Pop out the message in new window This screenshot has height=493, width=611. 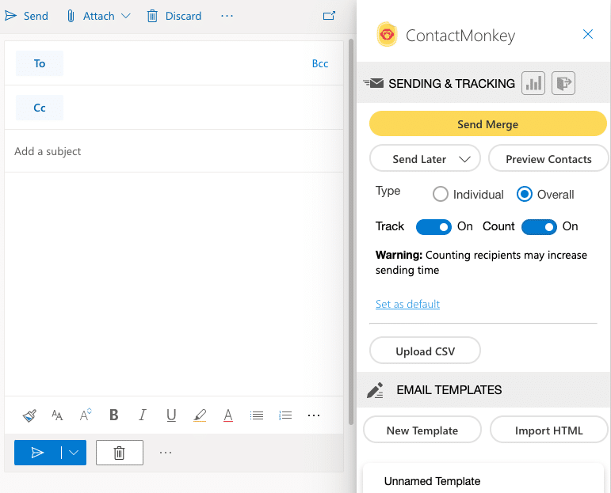pyautogui.click(x=329, y=16)
